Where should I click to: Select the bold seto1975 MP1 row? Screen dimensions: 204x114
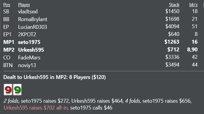click(101, 42)
